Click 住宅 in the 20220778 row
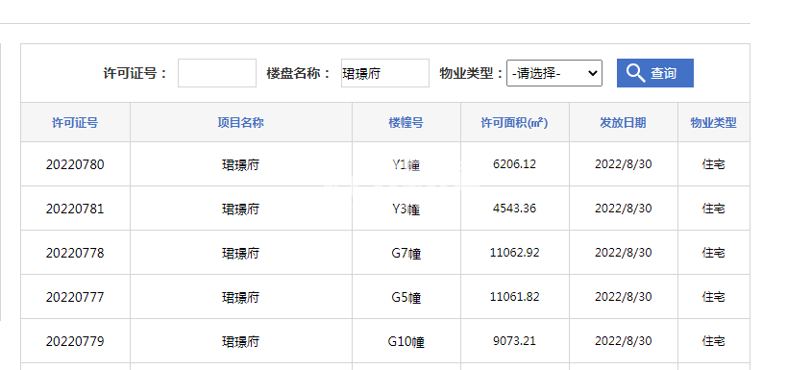Viewport: 787px width, 370px height. [x=713, y=253]
